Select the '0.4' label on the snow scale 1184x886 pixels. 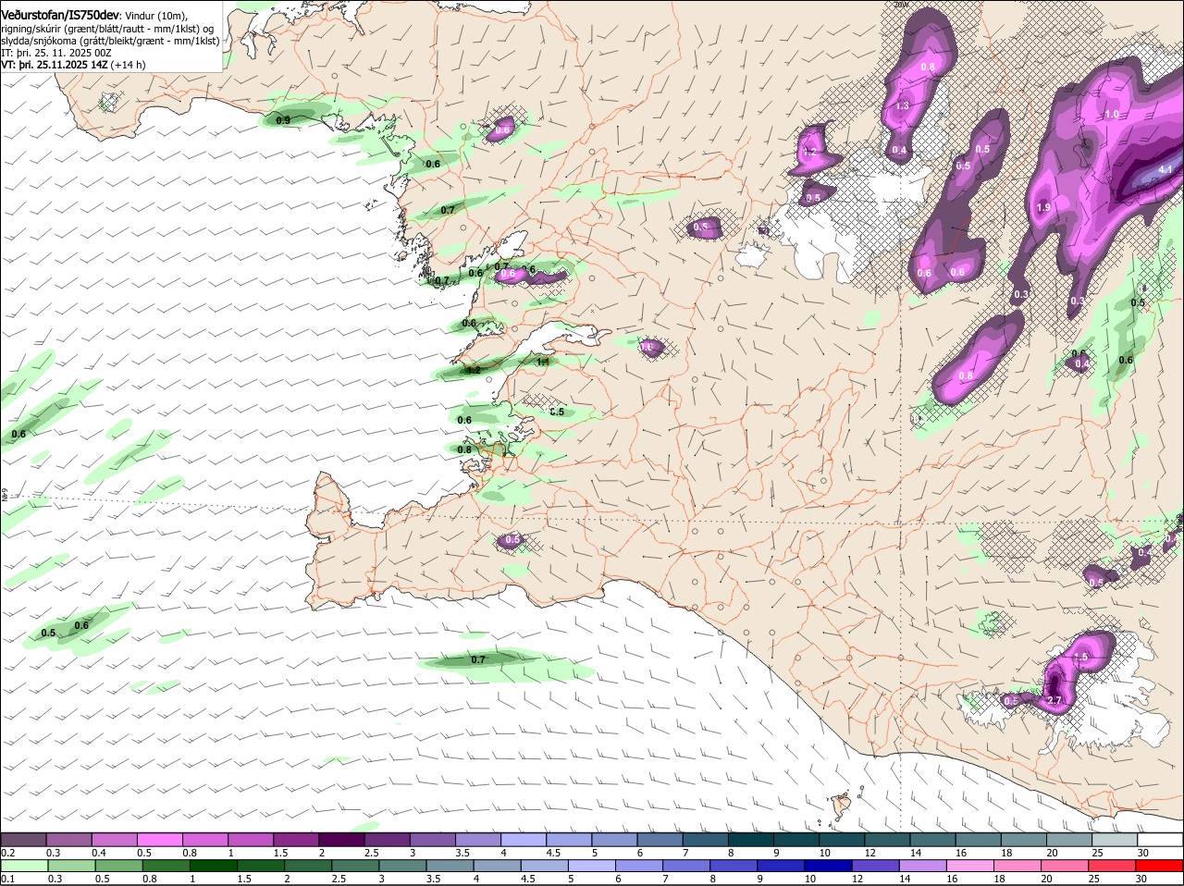(x=99, y=852)
